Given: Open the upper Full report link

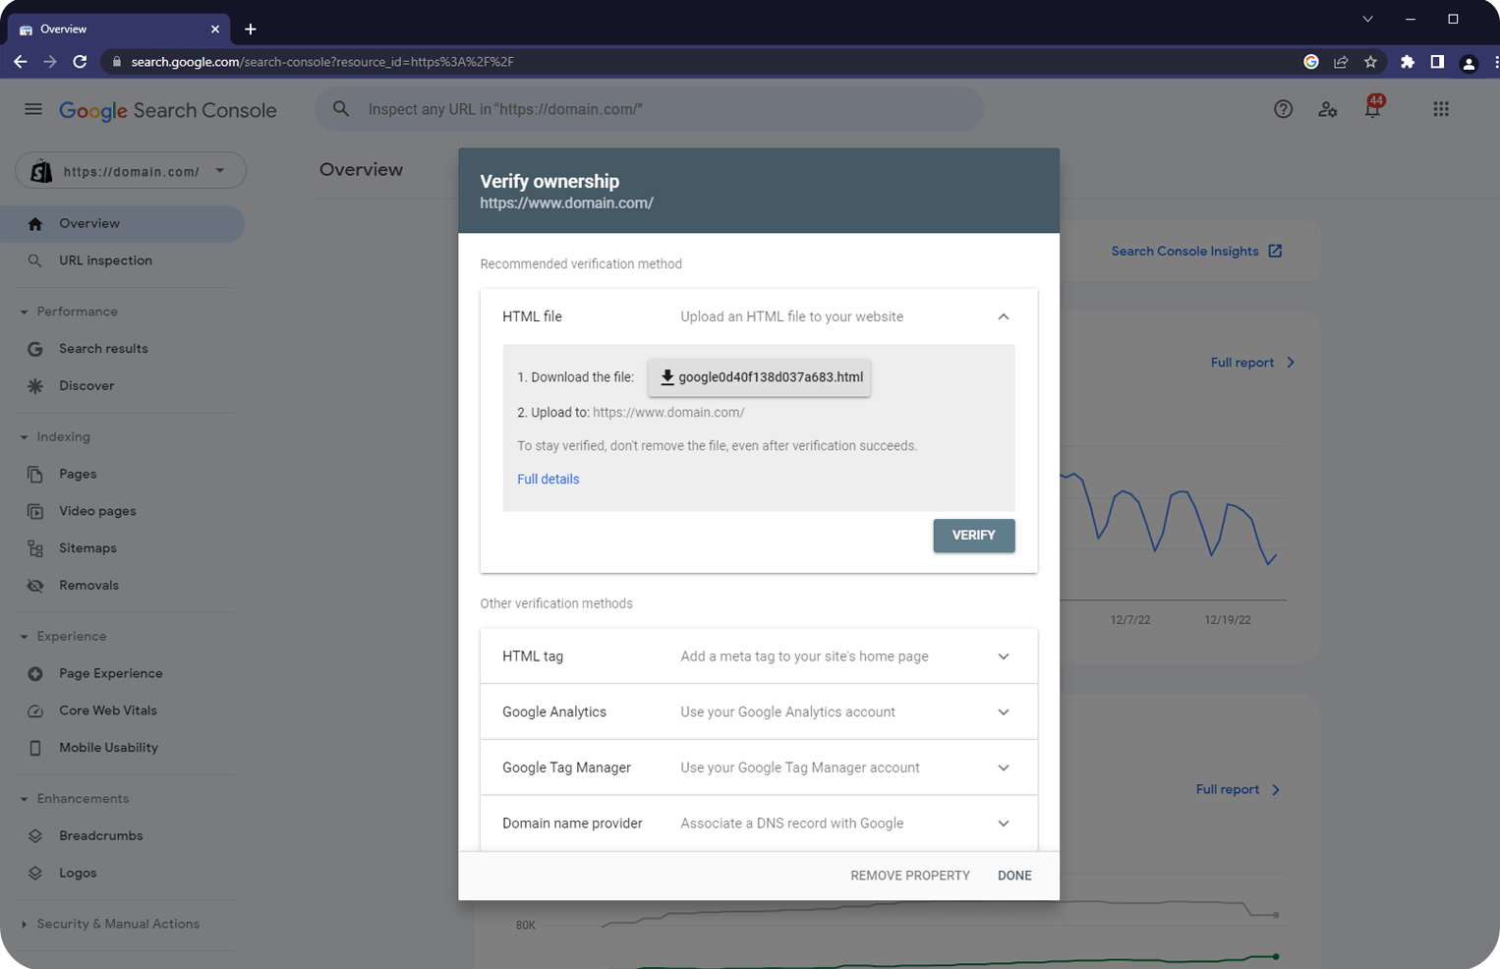Looking at the screenshot, I should tap(1252, 363).
